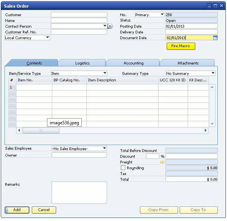The image size is (227, 221).
Task: Switch to the Logistics tab
Action: pos(82,63)
